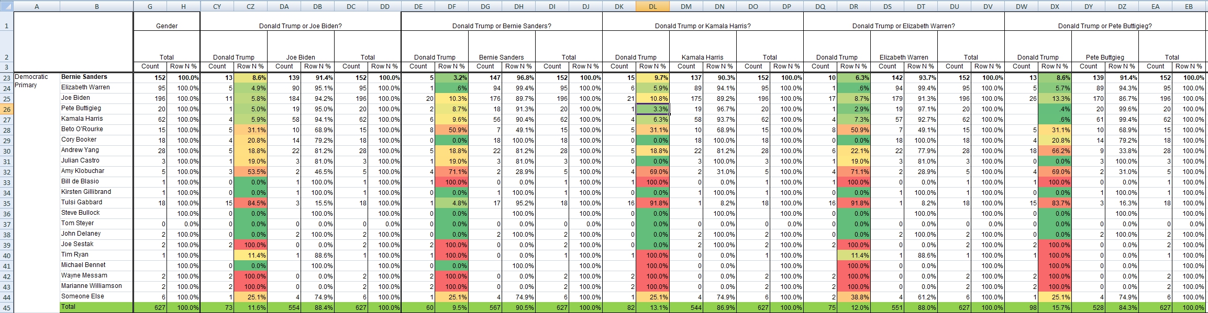1208x313 pixels.
Task: Click the 'Donald Trump or Elizabeth Warren?' header cell
Action: coord(904,21)
